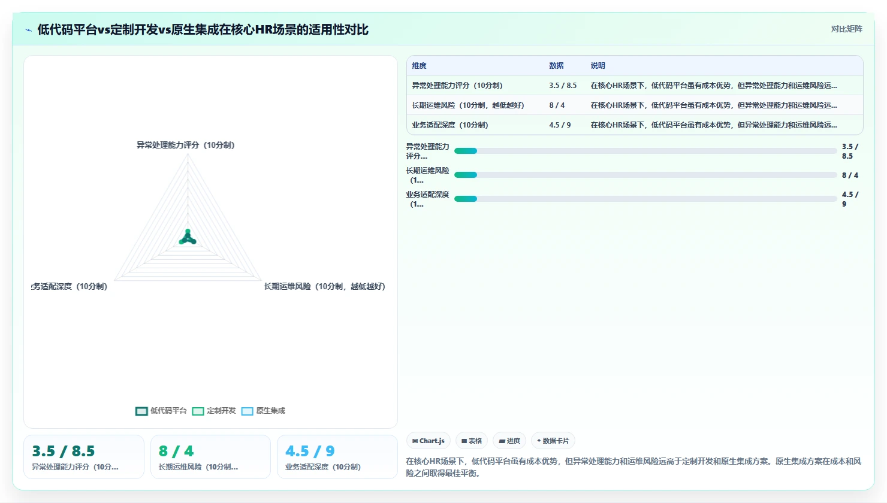Click the 4.5 / 9 value in the table
Screen dimensions: 887x503
pyautogui.click(x=560, y=125)
